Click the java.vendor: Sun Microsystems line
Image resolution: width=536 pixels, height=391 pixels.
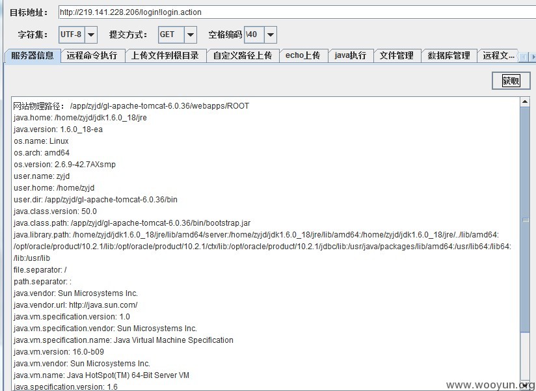click(x=75, y=293)
